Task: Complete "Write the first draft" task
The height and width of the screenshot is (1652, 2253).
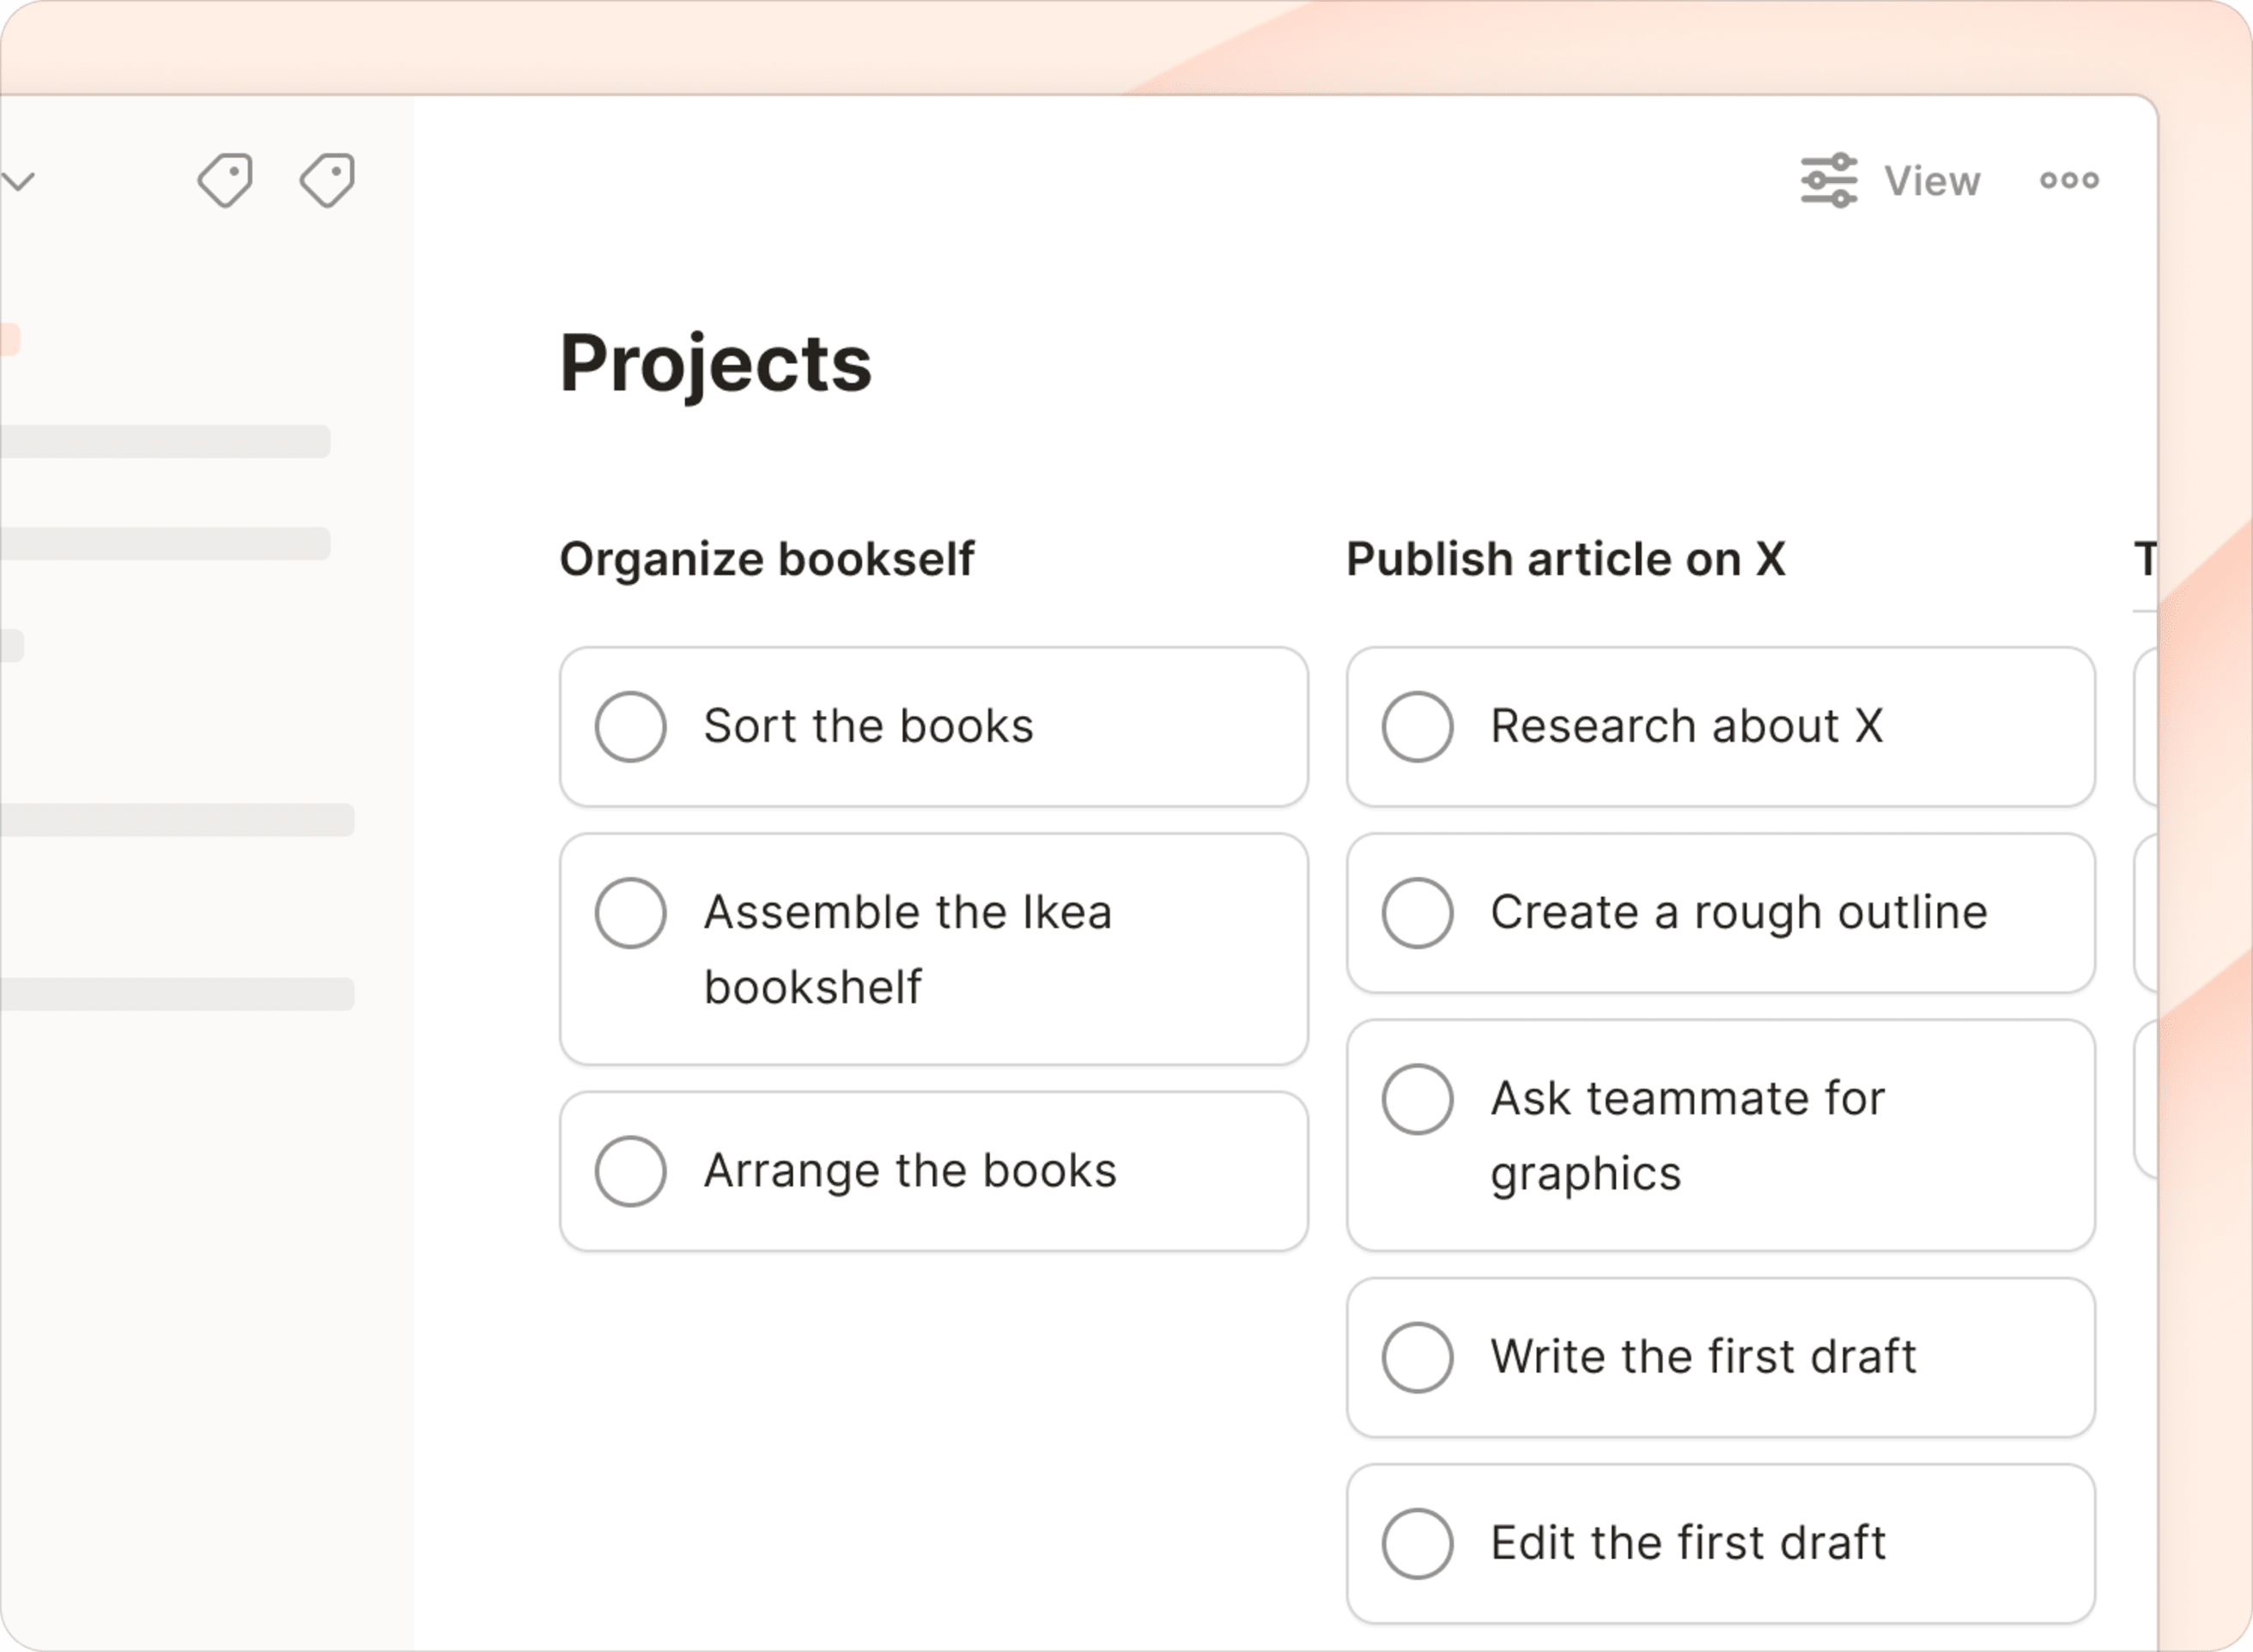Action: [x=1417, y=1357]
